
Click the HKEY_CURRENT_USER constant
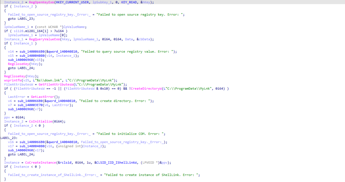click(x=72, y=2)
